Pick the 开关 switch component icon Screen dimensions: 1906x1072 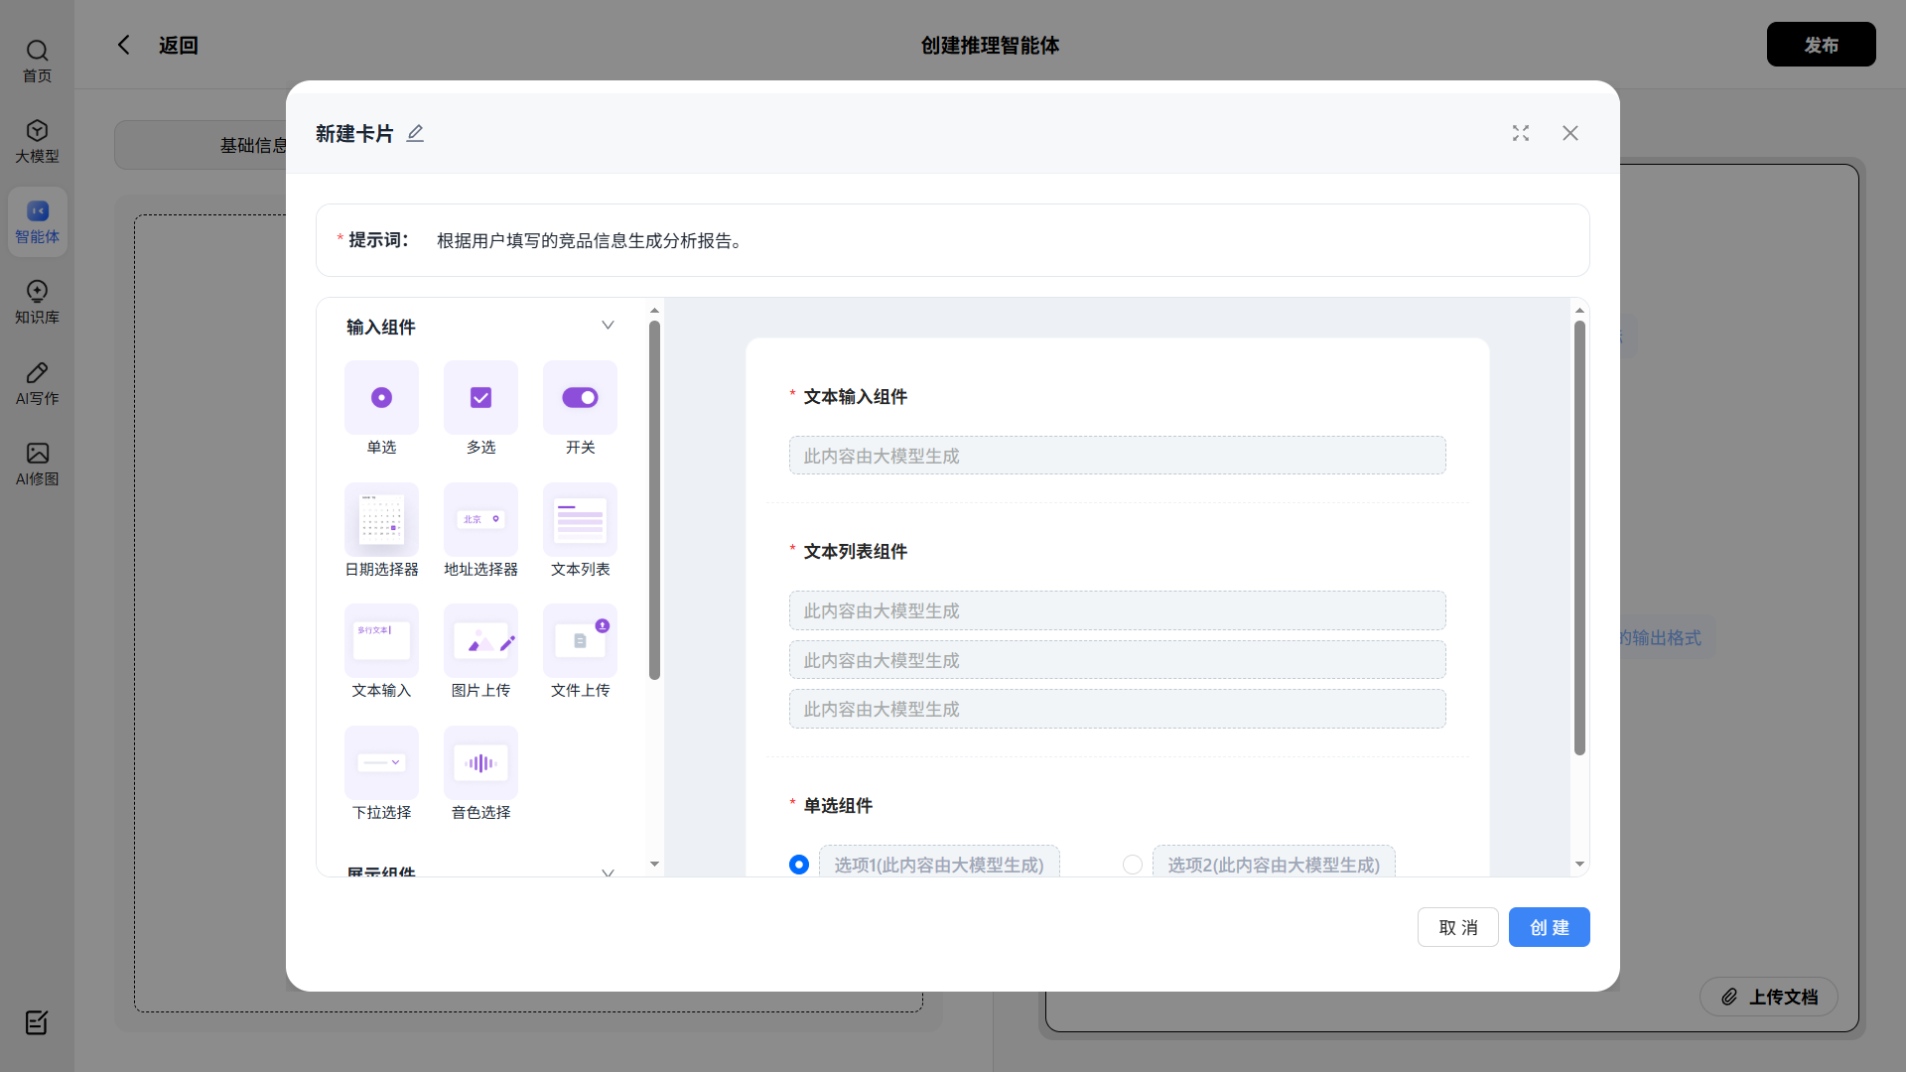click(x=580, y=397)
